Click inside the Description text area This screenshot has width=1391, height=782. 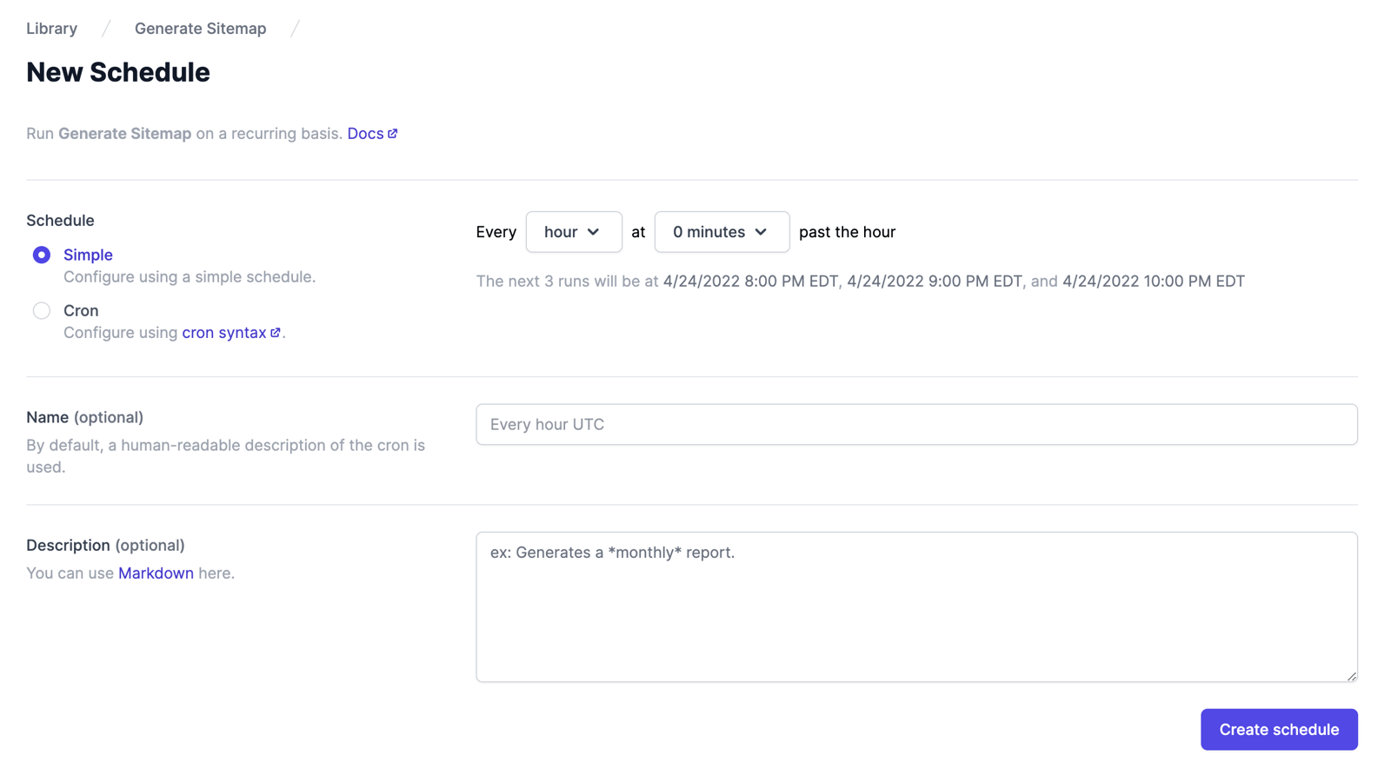[x=915, y=608]
